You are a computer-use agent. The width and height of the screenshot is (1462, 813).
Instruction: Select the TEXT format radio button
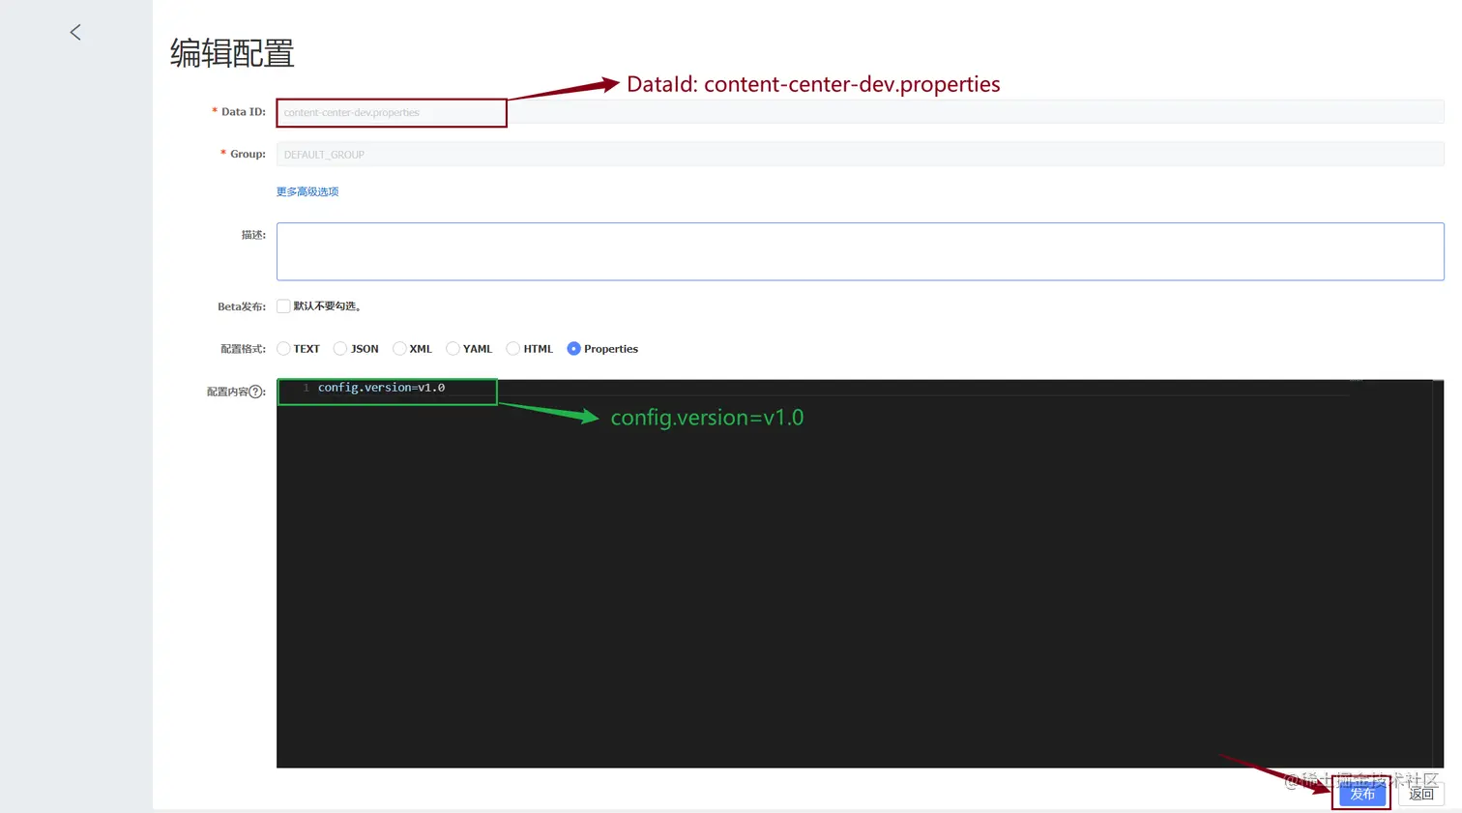coord(283,349)
